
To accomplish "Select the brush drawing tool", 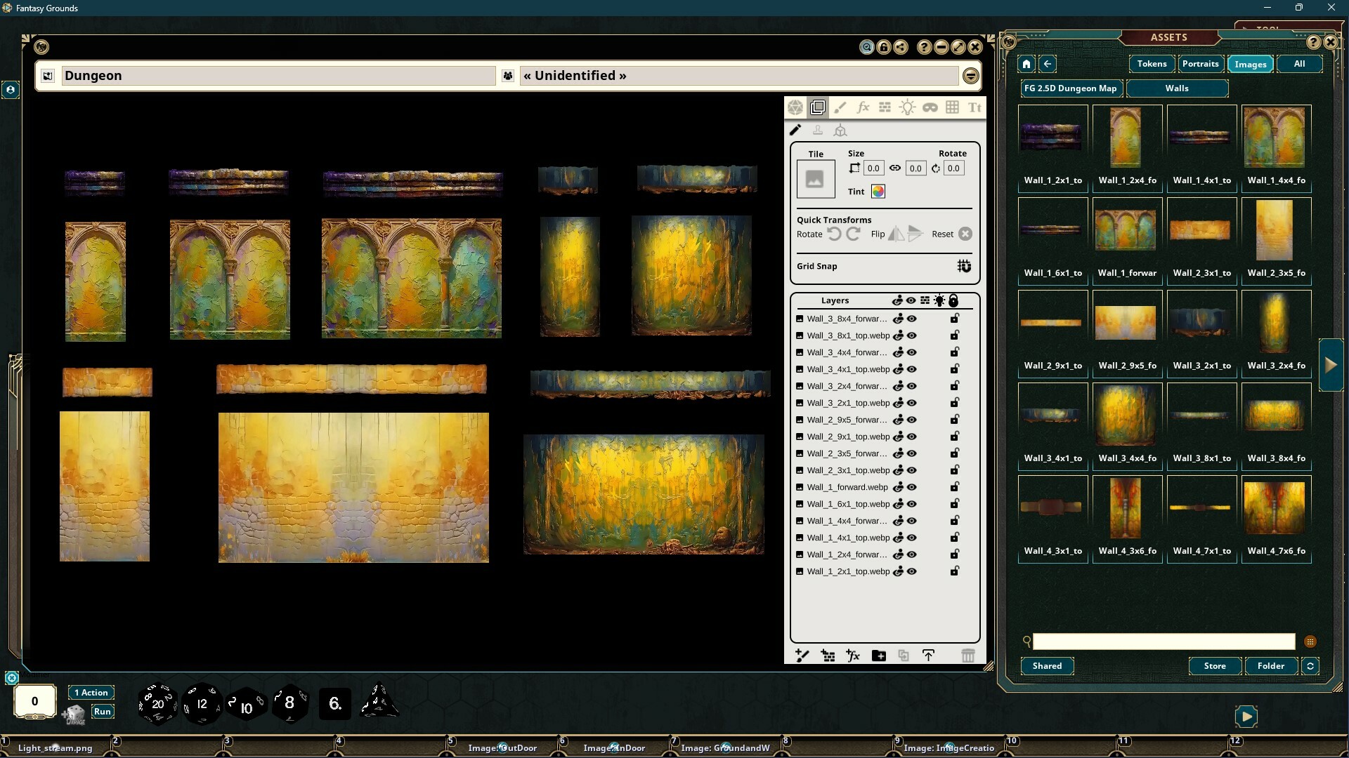I will (x=840, y=107).
